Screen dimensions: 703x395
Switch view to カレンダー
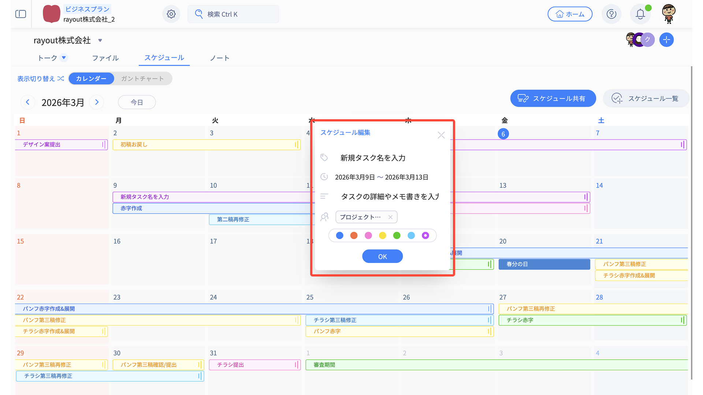(91, 79)
